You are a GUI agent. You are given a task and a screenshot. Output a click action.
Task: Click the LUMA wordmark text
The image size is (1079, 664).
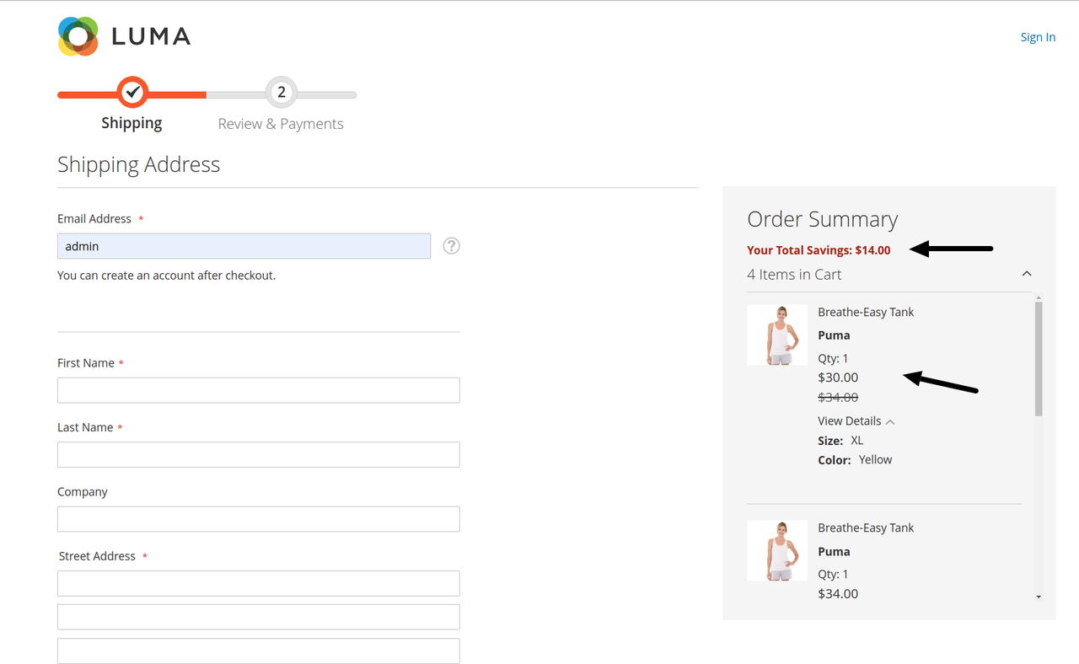152,36
